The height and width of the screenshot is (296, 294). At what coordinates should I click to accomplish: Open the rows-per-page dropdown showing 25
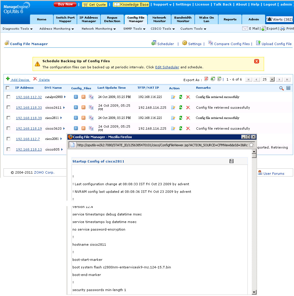(x=272, y=79)
